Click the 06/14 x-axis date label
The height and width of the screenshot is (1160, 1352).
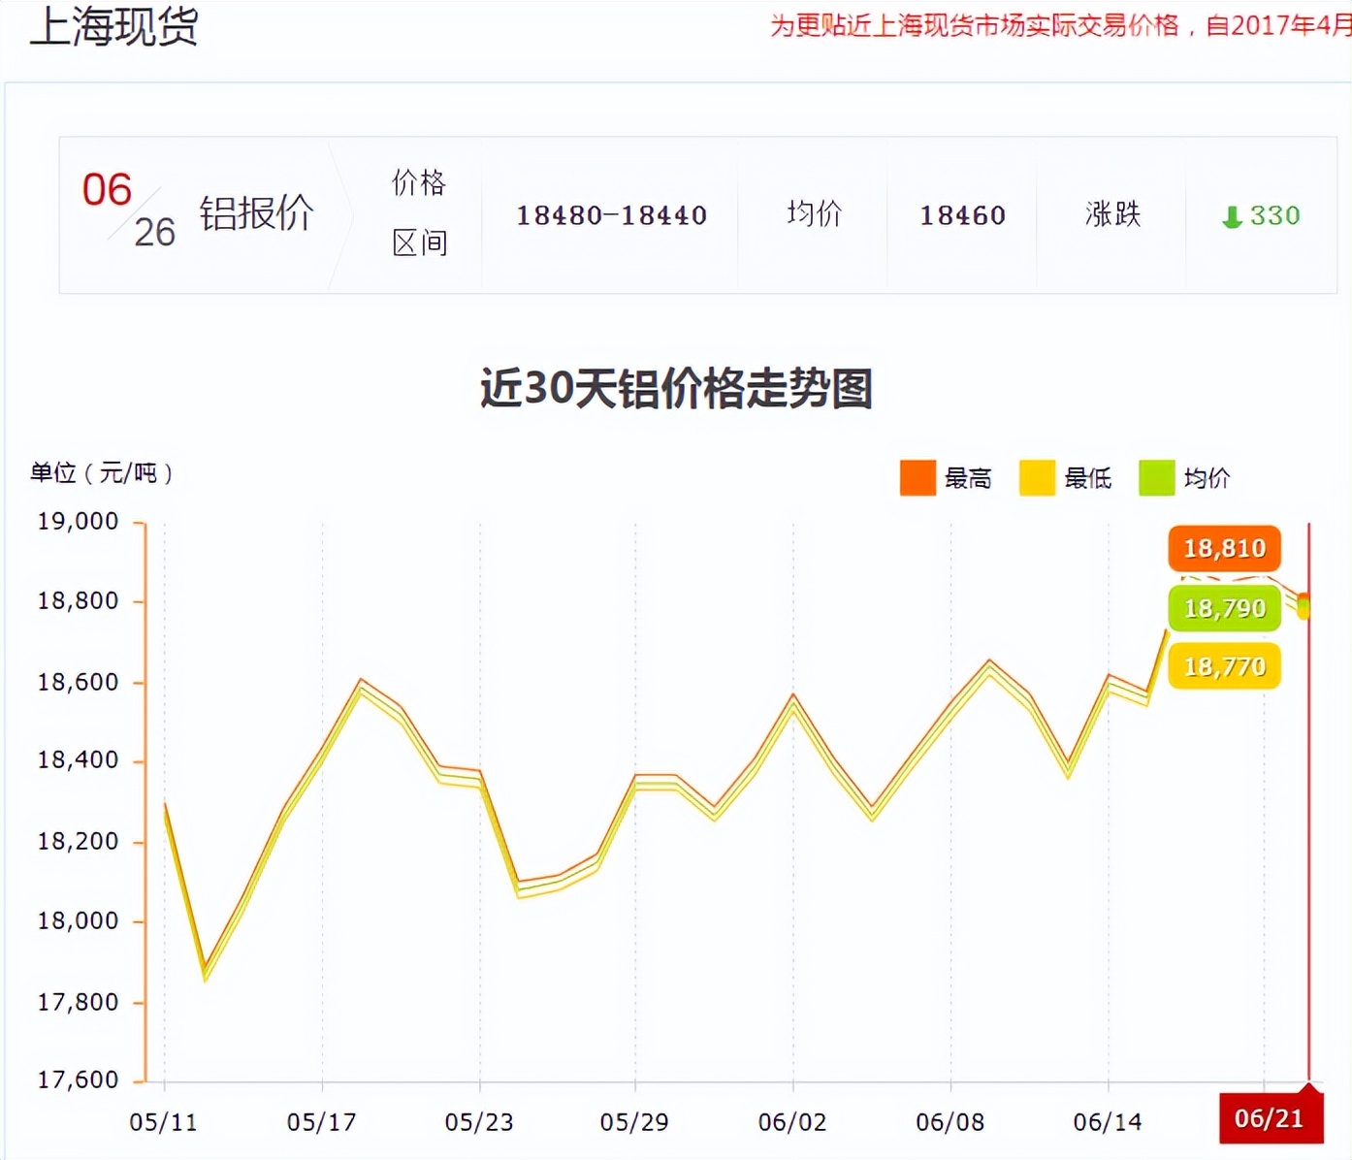click(1108, 1122)
